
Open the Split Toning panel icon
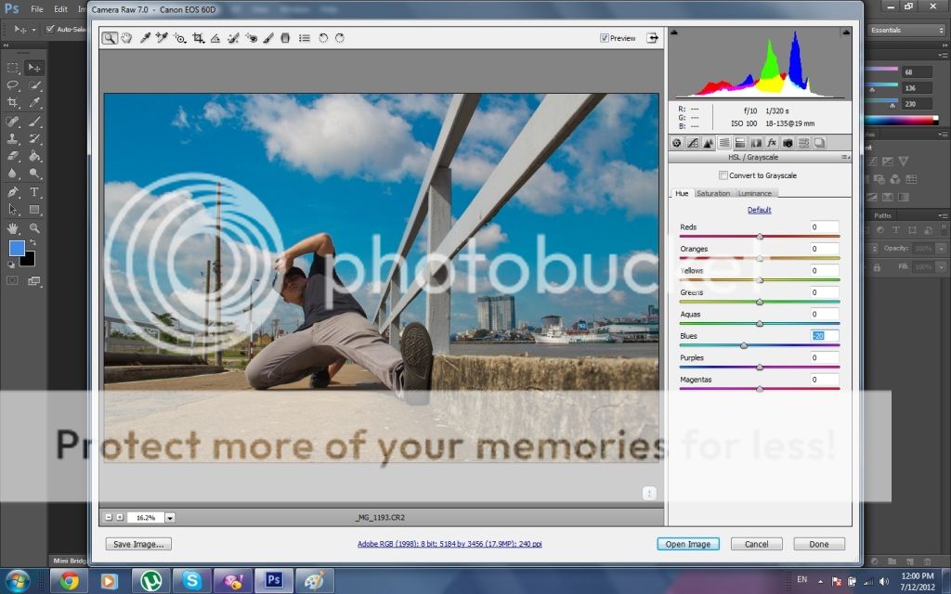tap(740, 143)
